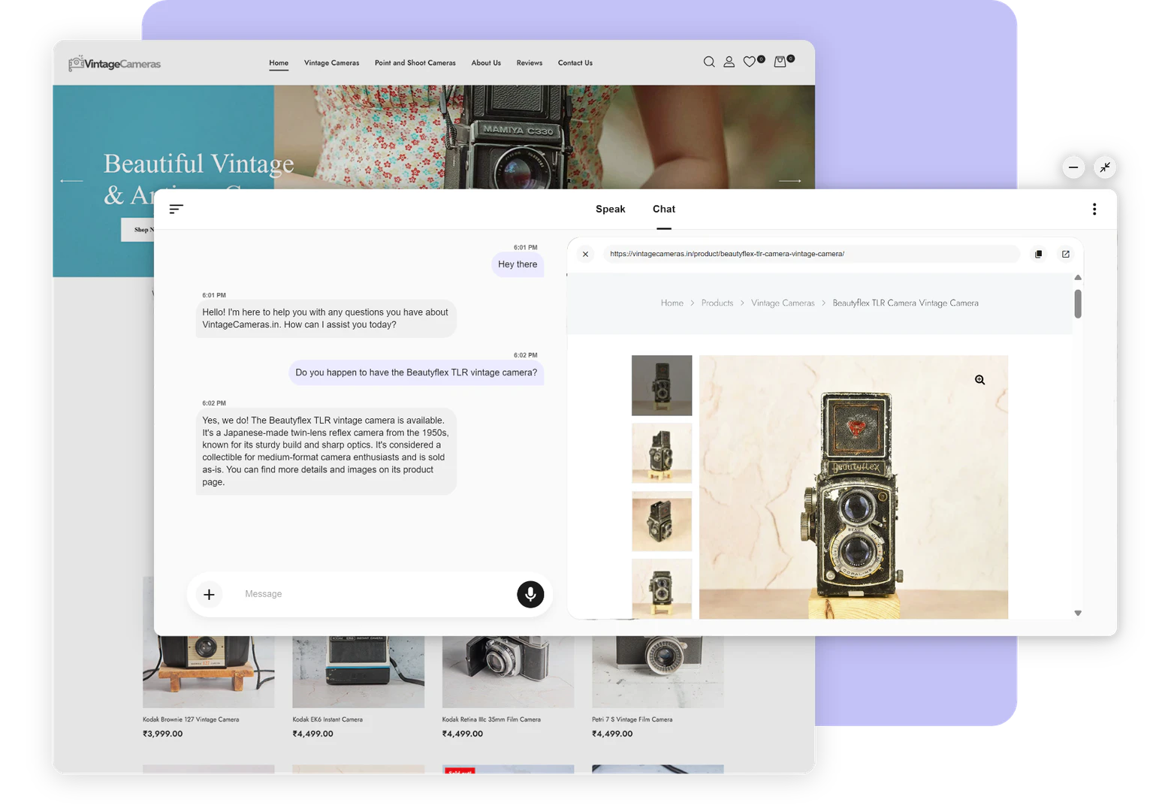The image size is (1159, 811).
Task: Select the Chat tab
Action: pyautogui.click(x=663, y=210)
